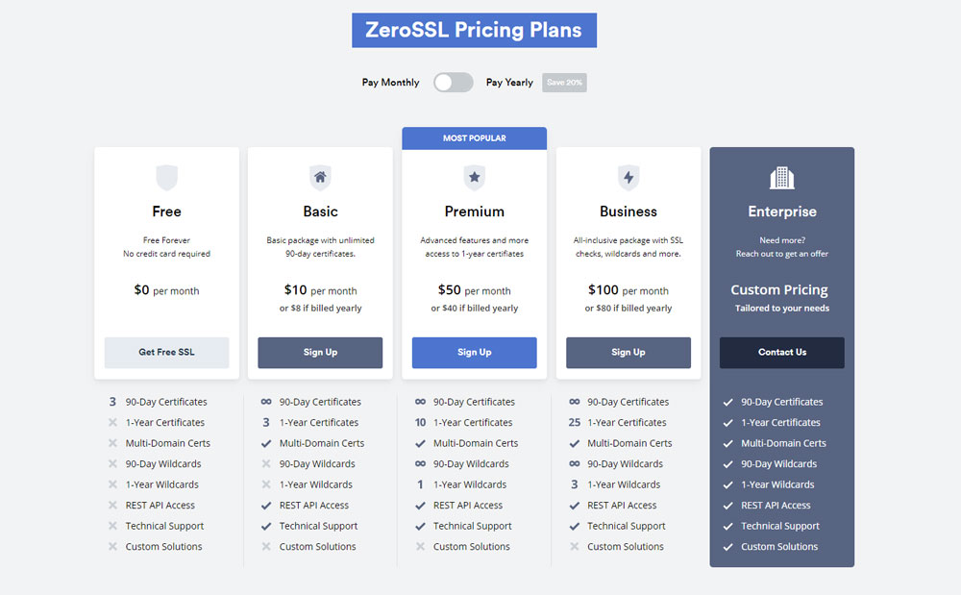Image resolution: width=961 pixels, height=595 pixels.
Task: Sign up for the Basic plan
Action: pos(320,353)
